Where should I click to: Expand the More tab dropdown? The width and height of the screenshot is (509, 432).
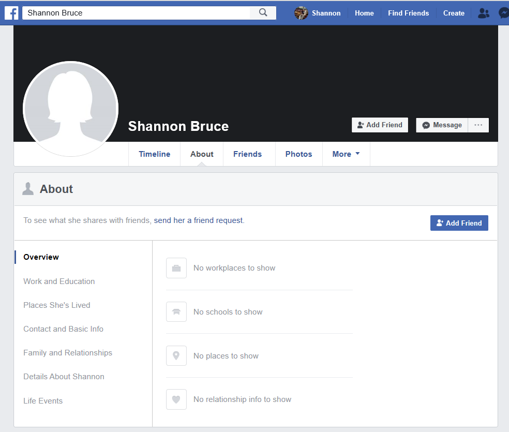pyautogui.click(x=346, y=154)
